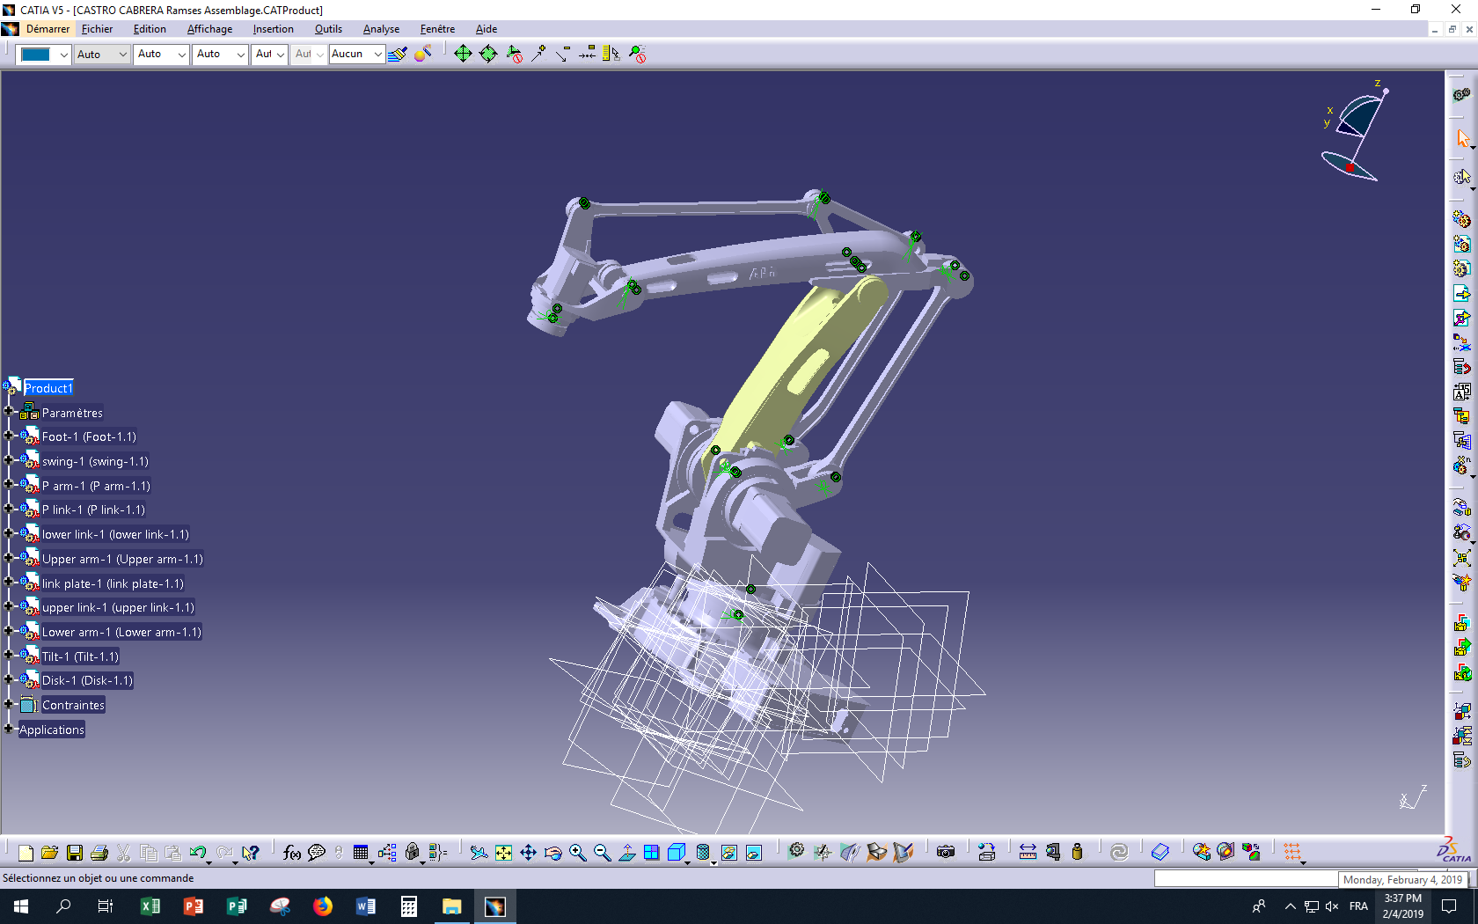Image resolution: width=1478 pixels, height=924 pixels.
Task: Expand the Applications tree node
Action: click(x=9, y=729)
